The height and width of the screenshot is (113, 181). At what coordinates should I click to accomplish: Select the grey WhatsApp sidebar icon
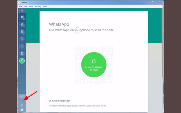22,39
